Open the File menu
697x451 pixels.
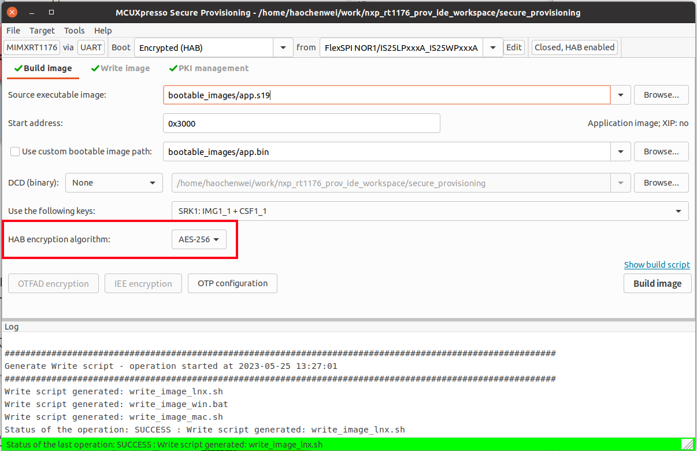13,31
